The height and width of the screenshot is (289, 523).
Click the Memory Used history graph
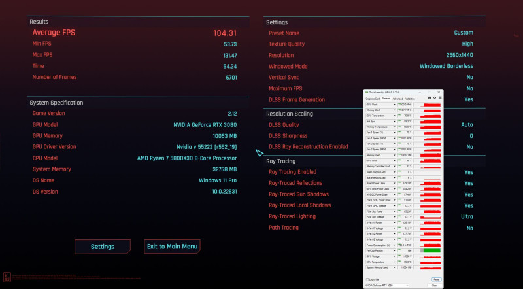pyautogui.click(x=428, y=155)
